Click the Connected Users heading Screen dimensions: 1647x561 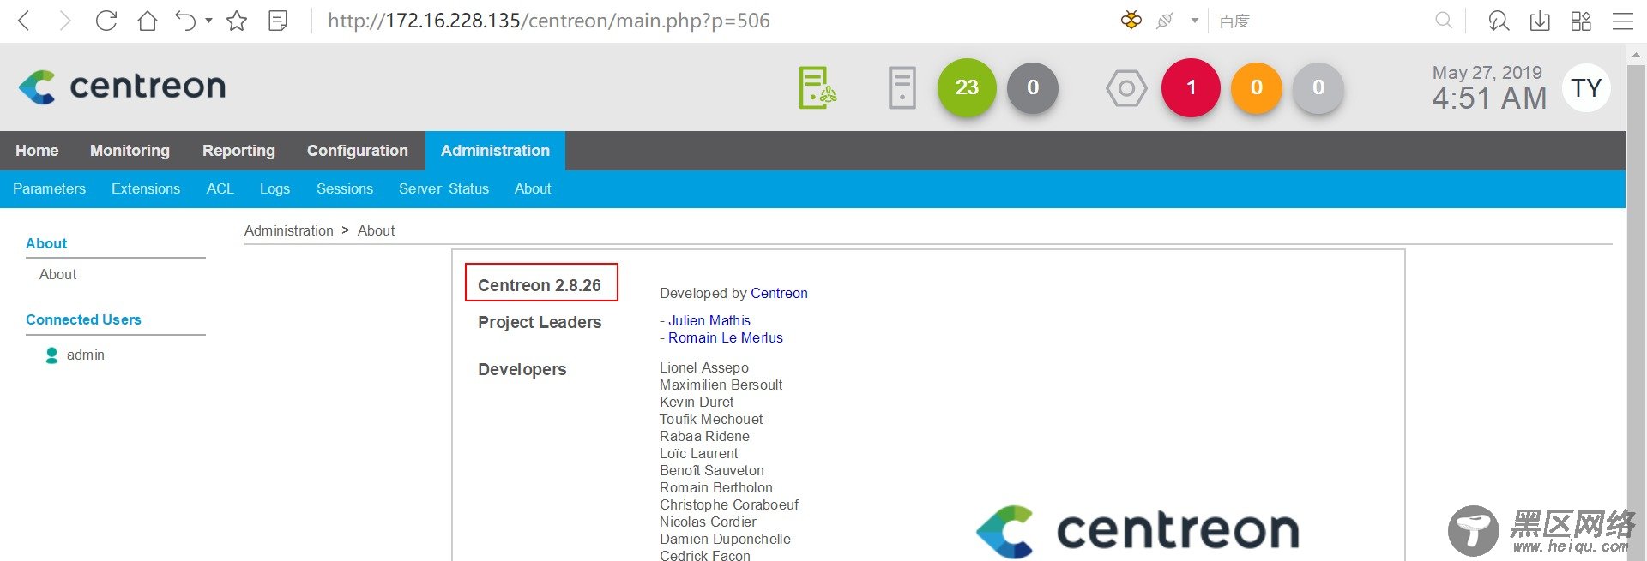pyautogui.click(x=83, y=319)
